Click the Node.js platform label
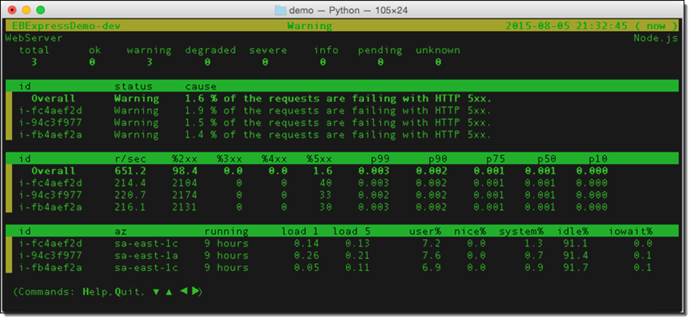The width and height of the screenshot is (692, 321). pos(656,37)
